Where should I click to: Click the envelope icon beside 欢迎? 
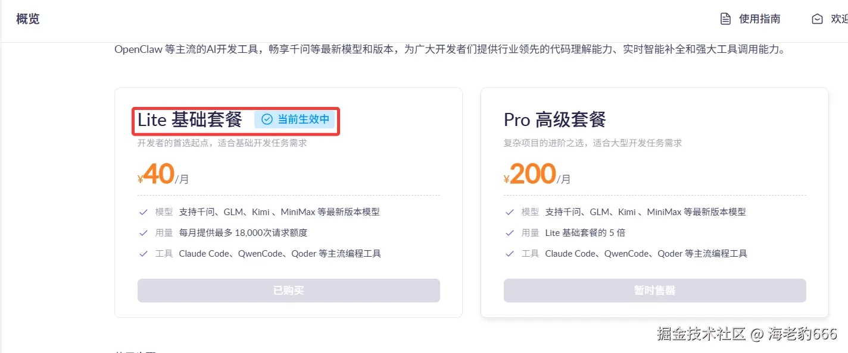pyautogui.click(x=817, y=19)
